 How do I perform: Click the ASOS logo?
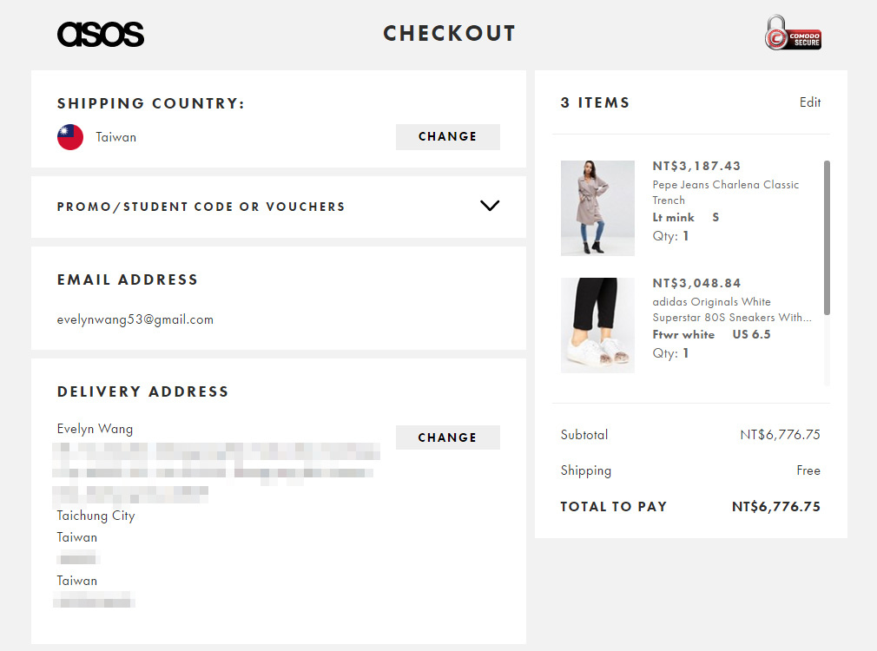101,34
